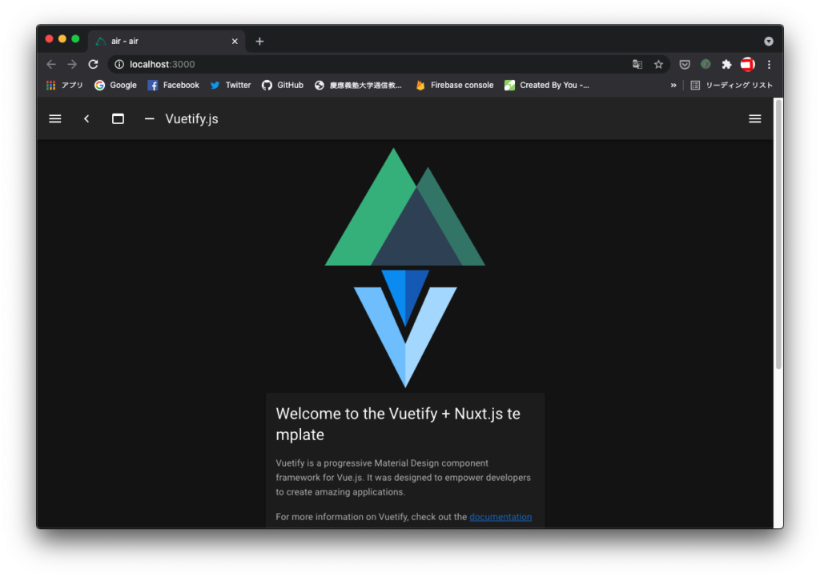820x577 pixels.
Task: Select the blank square icon beside the chevron
Action: [117, 118]
